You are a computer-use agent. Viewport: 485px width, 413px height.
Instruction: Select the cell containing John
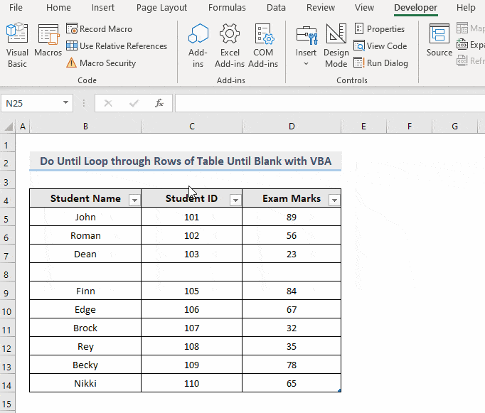pos(85,217)
